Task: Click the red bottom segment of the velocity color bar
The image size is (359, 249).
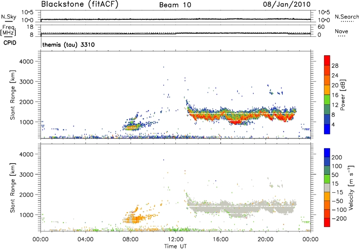Action: click(327, 222)
